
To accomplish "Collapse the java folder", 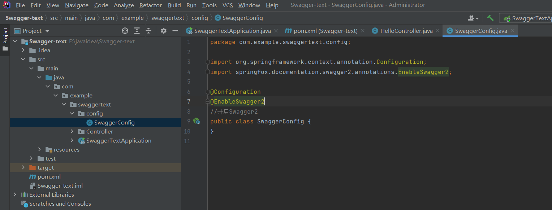I will [39, 77].
